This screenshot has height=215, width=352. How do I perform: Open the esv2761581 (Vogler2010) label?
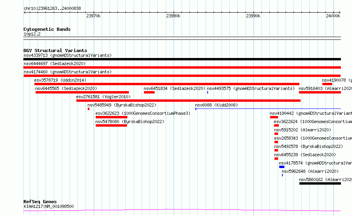(103, 97)
